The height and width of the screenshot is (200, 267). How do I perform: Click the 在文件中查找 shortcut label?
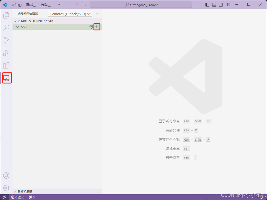(x=169, y=140)
